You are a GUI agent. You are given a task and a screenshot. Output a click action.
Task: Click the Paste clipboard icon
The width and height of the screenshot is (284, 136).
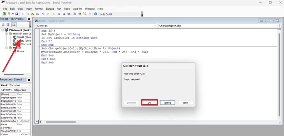click(32, 14)
